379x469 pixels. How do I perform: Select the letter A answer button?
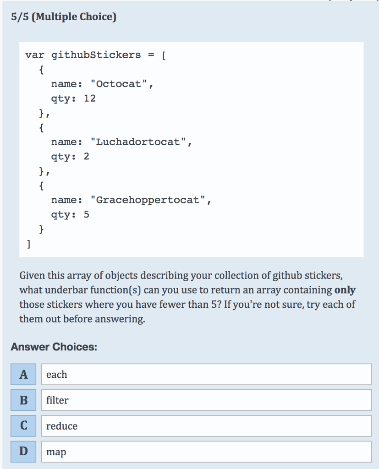coord(24,375)
